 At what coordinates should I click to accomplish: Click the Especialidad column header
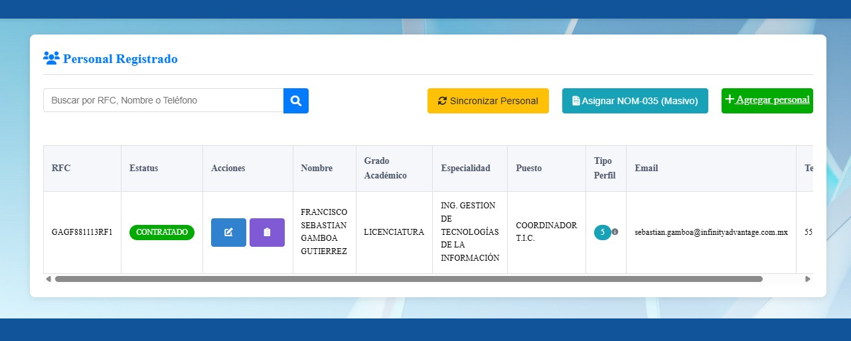470,169
